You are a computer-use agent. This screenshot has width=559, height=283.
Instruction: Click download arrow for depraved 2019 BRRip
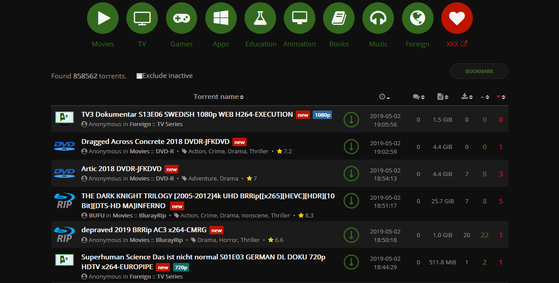pyautogui.click(x=352, y=235)
